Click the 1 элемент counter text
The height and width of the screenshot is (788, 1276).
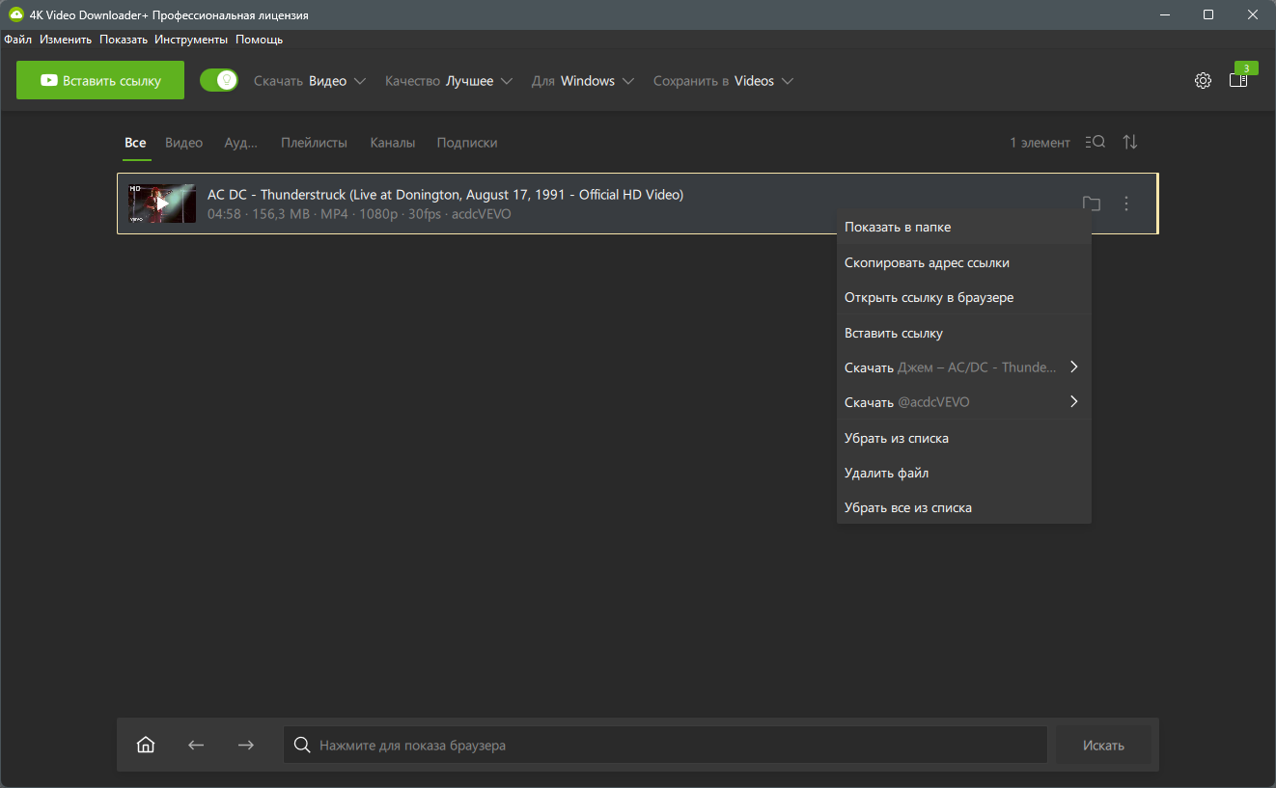click(x=1040, y=143)
